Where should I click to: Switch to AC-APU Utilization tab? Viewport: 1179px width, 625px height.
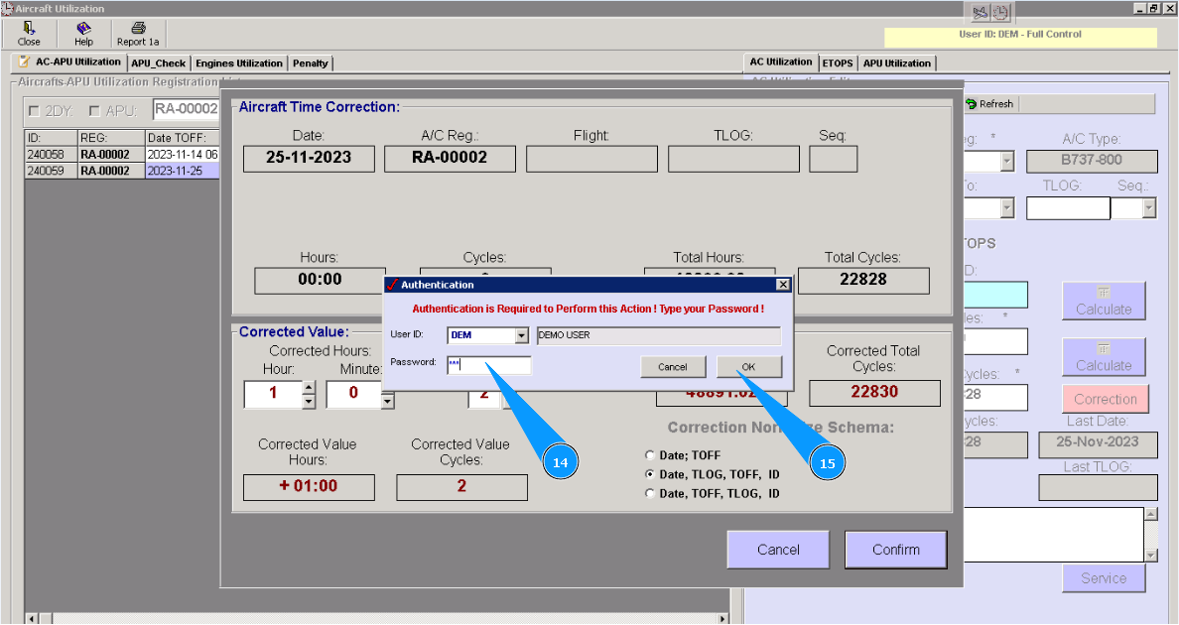pyautogui.click(x=69, y=62)
